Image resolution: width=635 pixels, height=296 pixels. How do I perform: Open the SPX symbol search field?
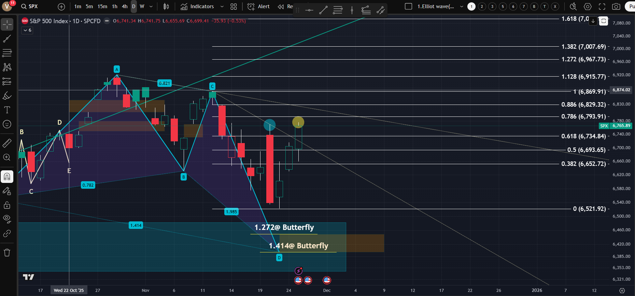(x=30, y=6)
